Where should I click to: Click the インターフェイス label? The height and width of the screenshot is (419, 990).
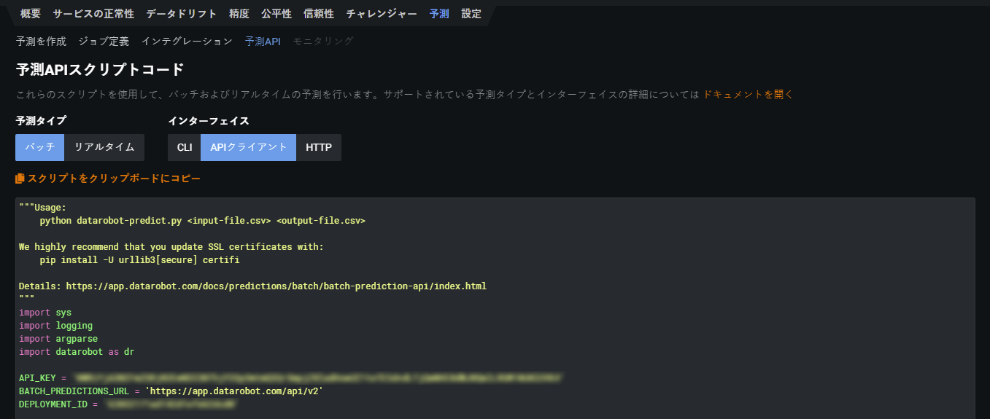pyautogui.click(x=209, y=121)
